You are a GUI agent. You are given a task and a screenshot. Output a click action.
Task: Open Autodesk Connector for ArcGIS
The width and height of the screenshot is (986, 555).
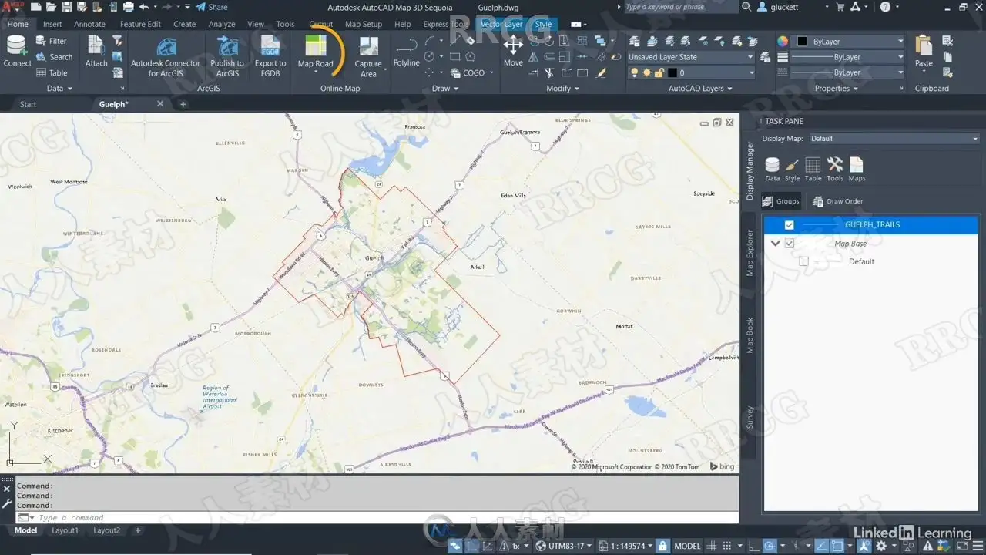[166, 56]
